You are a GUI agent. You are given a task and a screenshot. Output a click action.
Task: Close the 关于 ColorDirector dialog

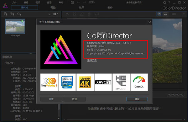[149, 22]
